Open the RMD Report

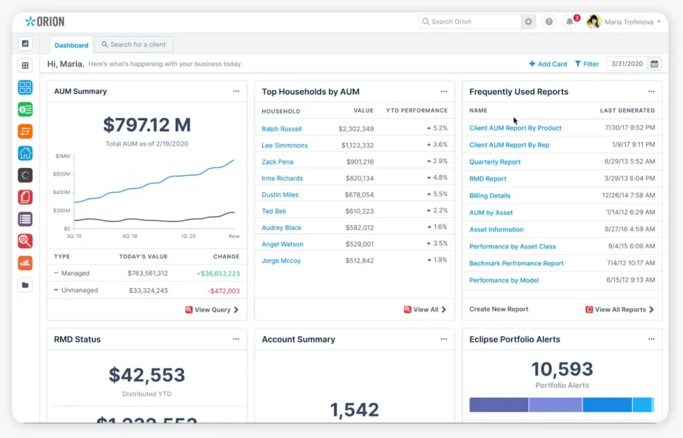[x=487, y=178]
